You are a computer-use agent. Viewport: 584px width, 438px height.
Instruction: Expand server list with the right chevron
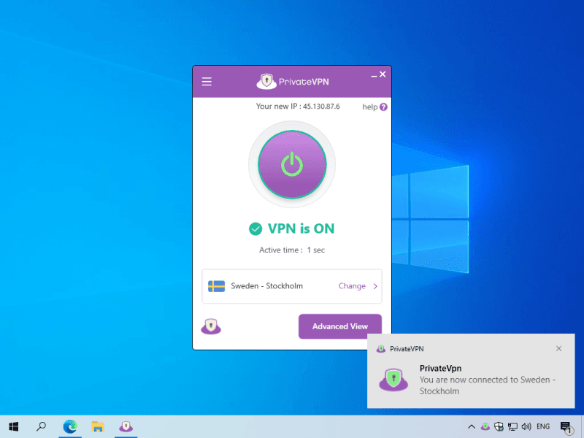point(376,286)
